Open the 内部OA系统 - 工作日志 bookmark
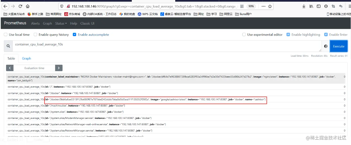The width and height of the screenshot is (351, 145). 100,14
